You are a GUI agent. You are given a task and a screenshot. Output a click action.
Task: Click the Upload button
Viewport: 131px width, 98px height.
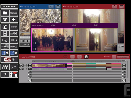pos(14,13)
